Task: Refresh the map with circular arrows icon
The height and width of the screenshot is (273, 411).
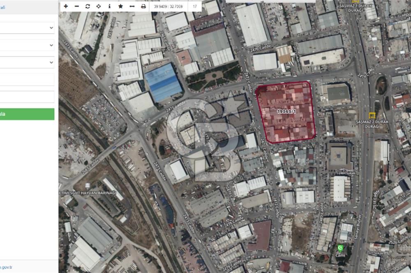Action: tap(88, 6)
